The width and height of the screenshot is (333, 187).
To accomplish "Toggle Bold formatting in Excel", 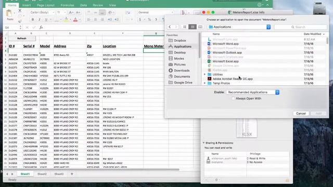I will [x=32, y=20].
